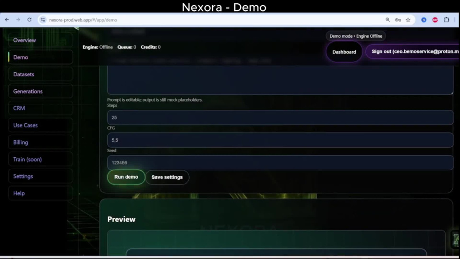This screenshot has height=259, width=460.
Task: Click the browser forward arrow
Action: point(18,20)
